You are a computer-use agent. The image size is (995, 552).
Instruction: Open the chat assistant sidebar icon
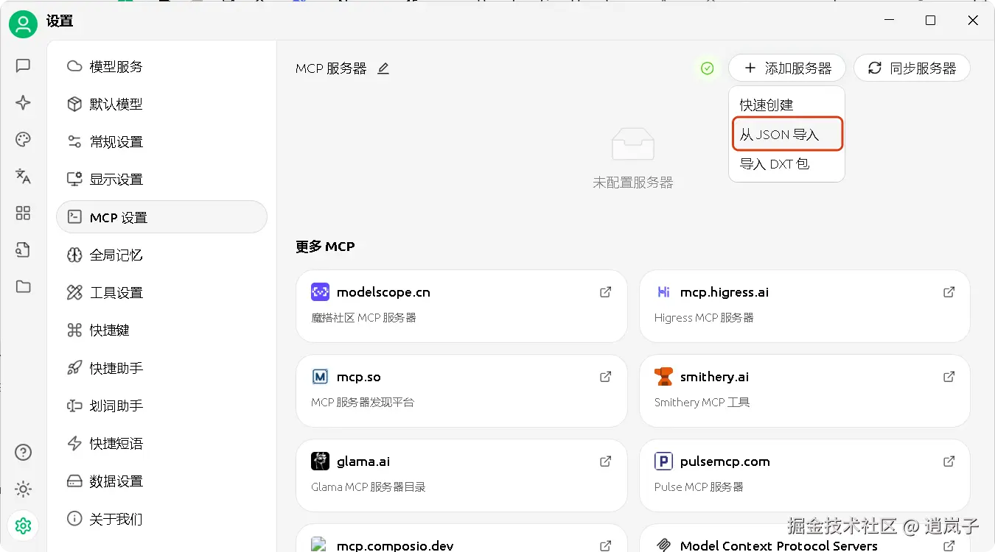[x=24, y=66]
